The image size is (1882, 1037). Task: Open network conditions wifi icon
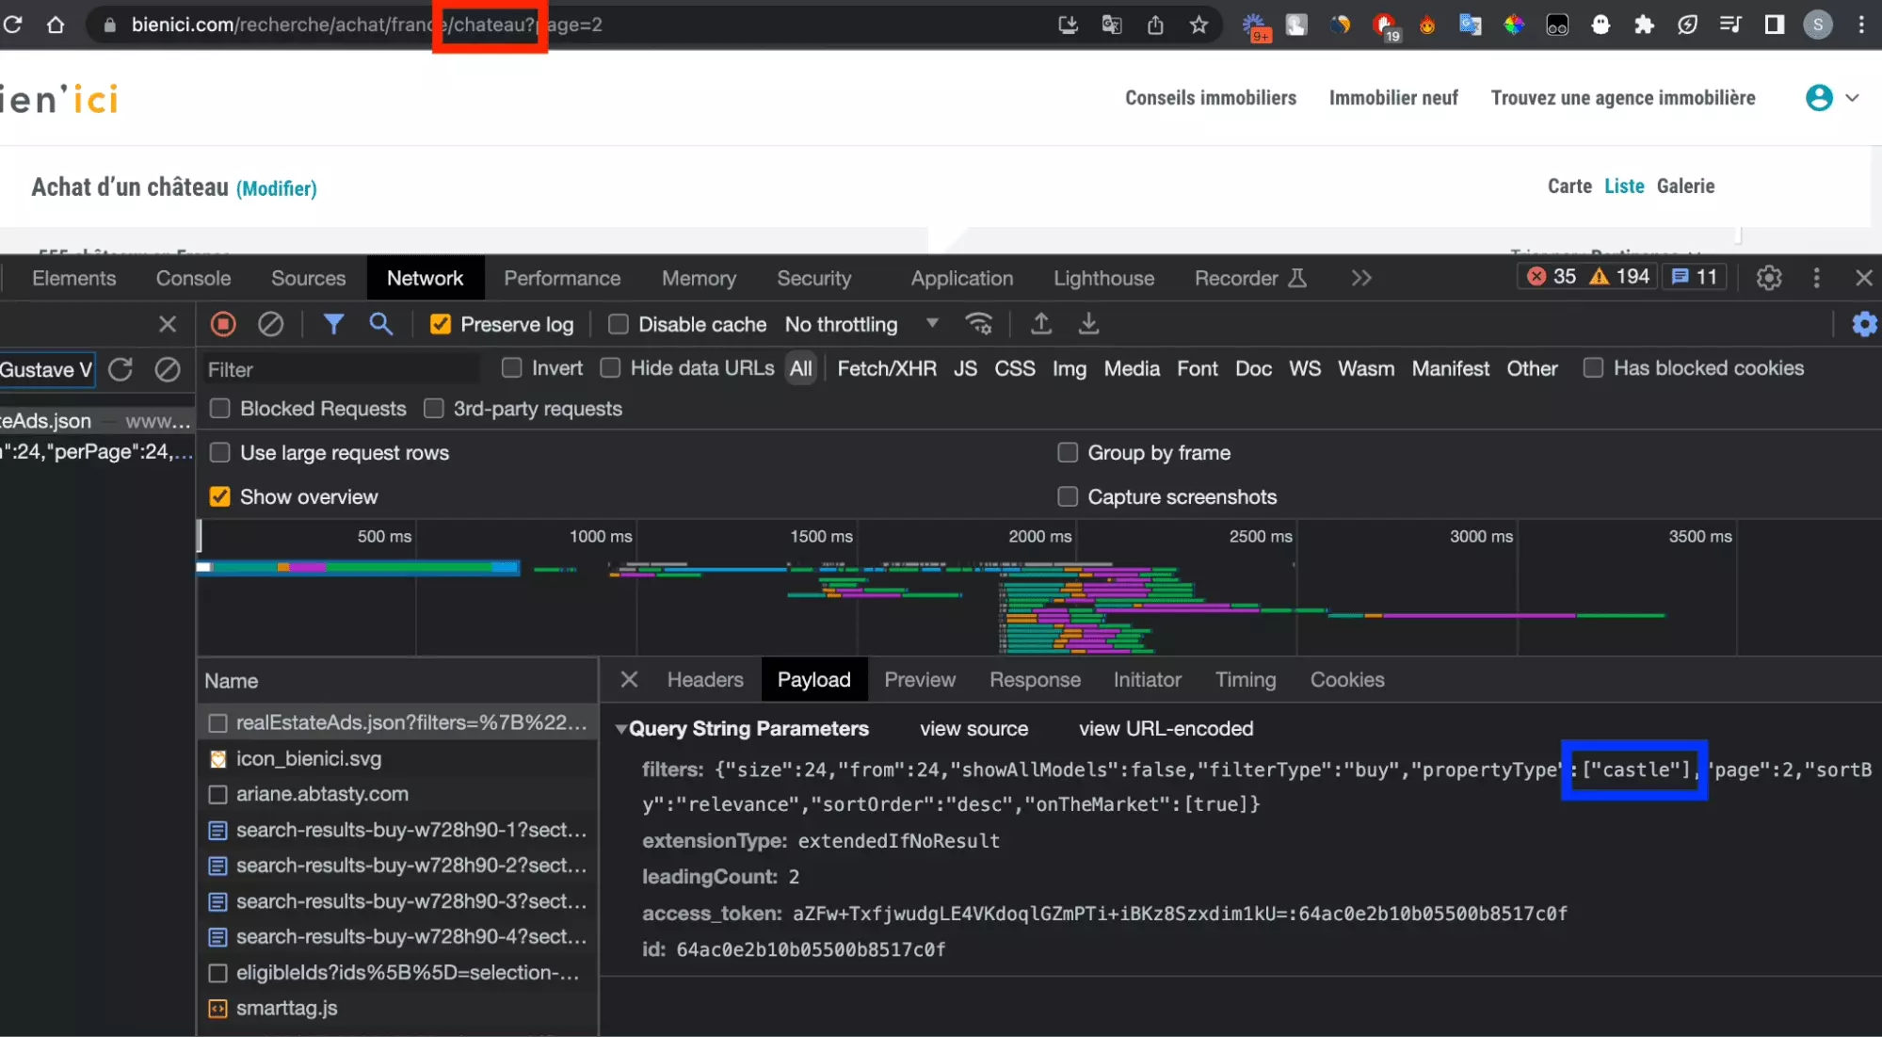coord(979,324)
